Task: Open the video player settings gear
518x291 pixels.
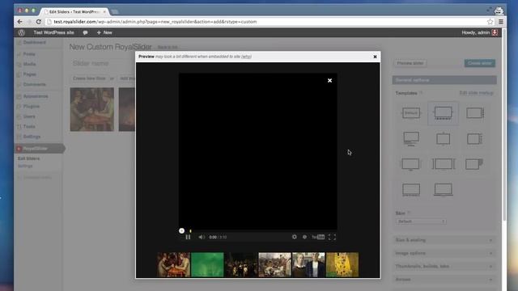Action: (x=294, y=237)
